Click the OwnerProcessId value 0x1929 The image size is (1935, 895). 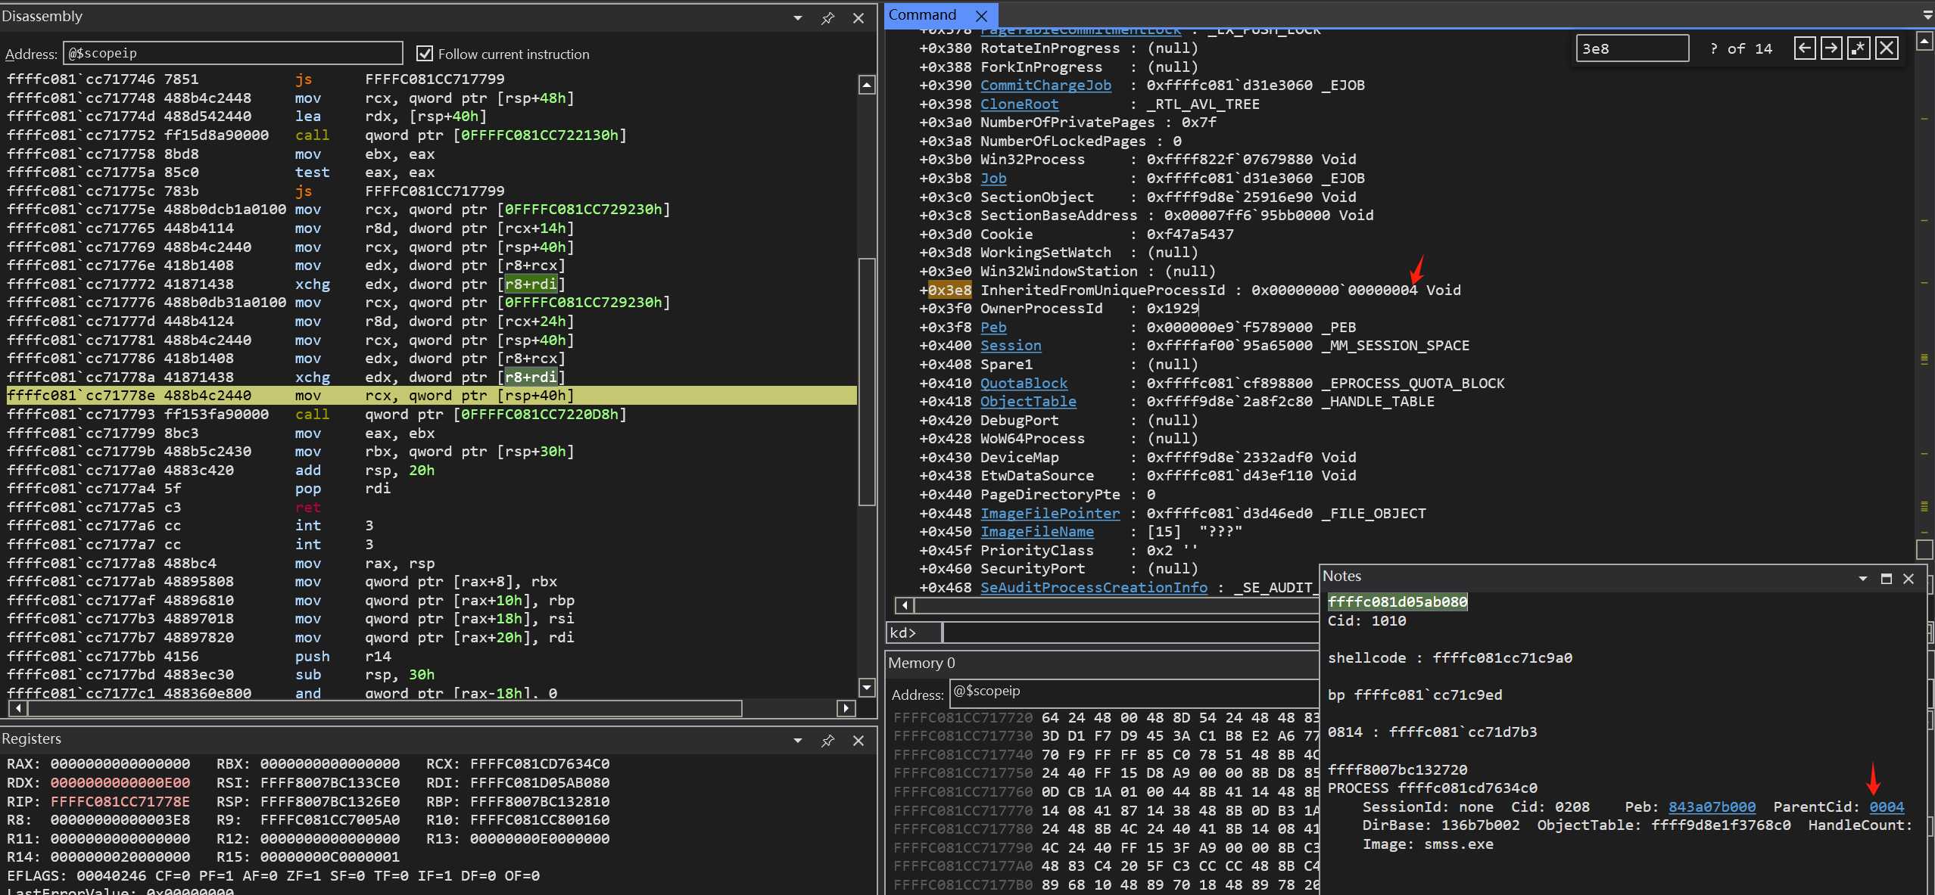click(x=1173, y=308)
